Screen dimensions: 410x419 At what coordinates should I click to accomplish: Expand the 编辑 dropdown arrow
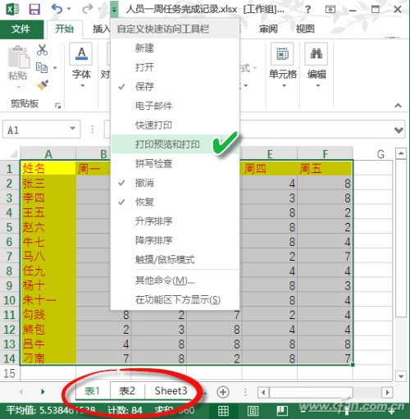tap(317, 85)
